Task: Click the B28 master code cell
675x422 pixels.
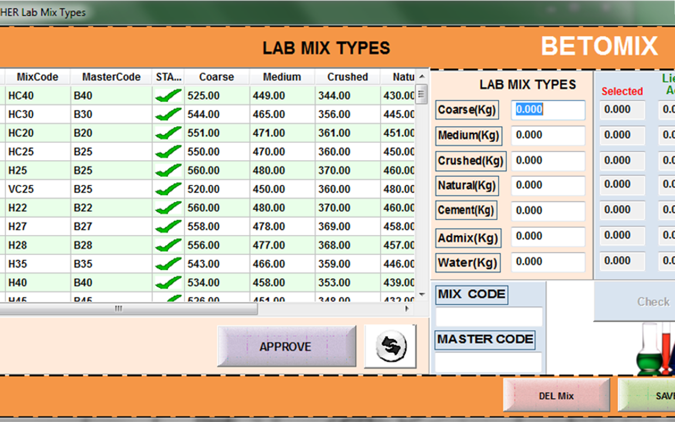Action: pos(111,245)
